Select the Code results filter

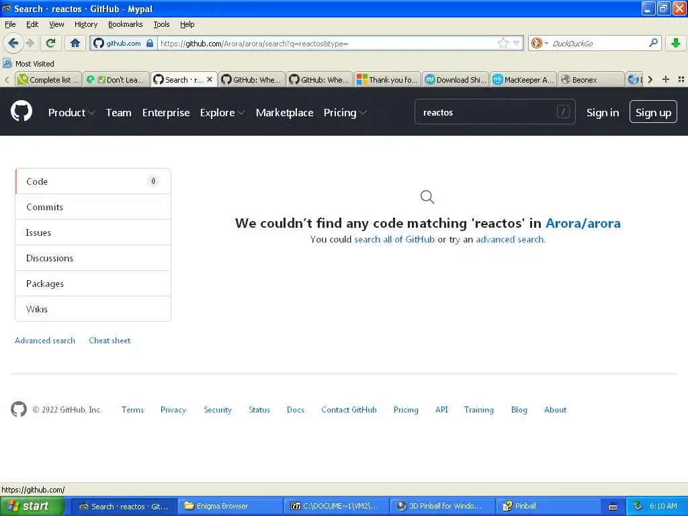click(93, 181)
